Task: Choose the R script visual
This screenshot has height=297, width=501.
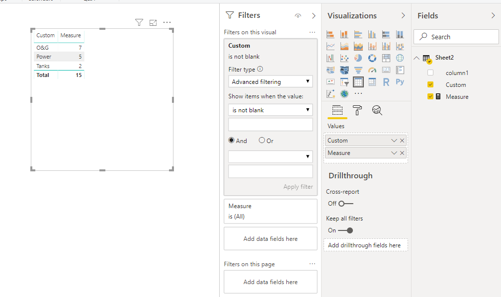Action: 386,82
